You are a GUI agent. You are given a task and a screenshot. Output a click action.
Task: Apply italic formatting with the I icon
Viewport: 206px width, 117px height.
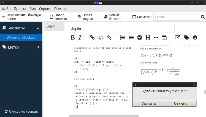80,38
